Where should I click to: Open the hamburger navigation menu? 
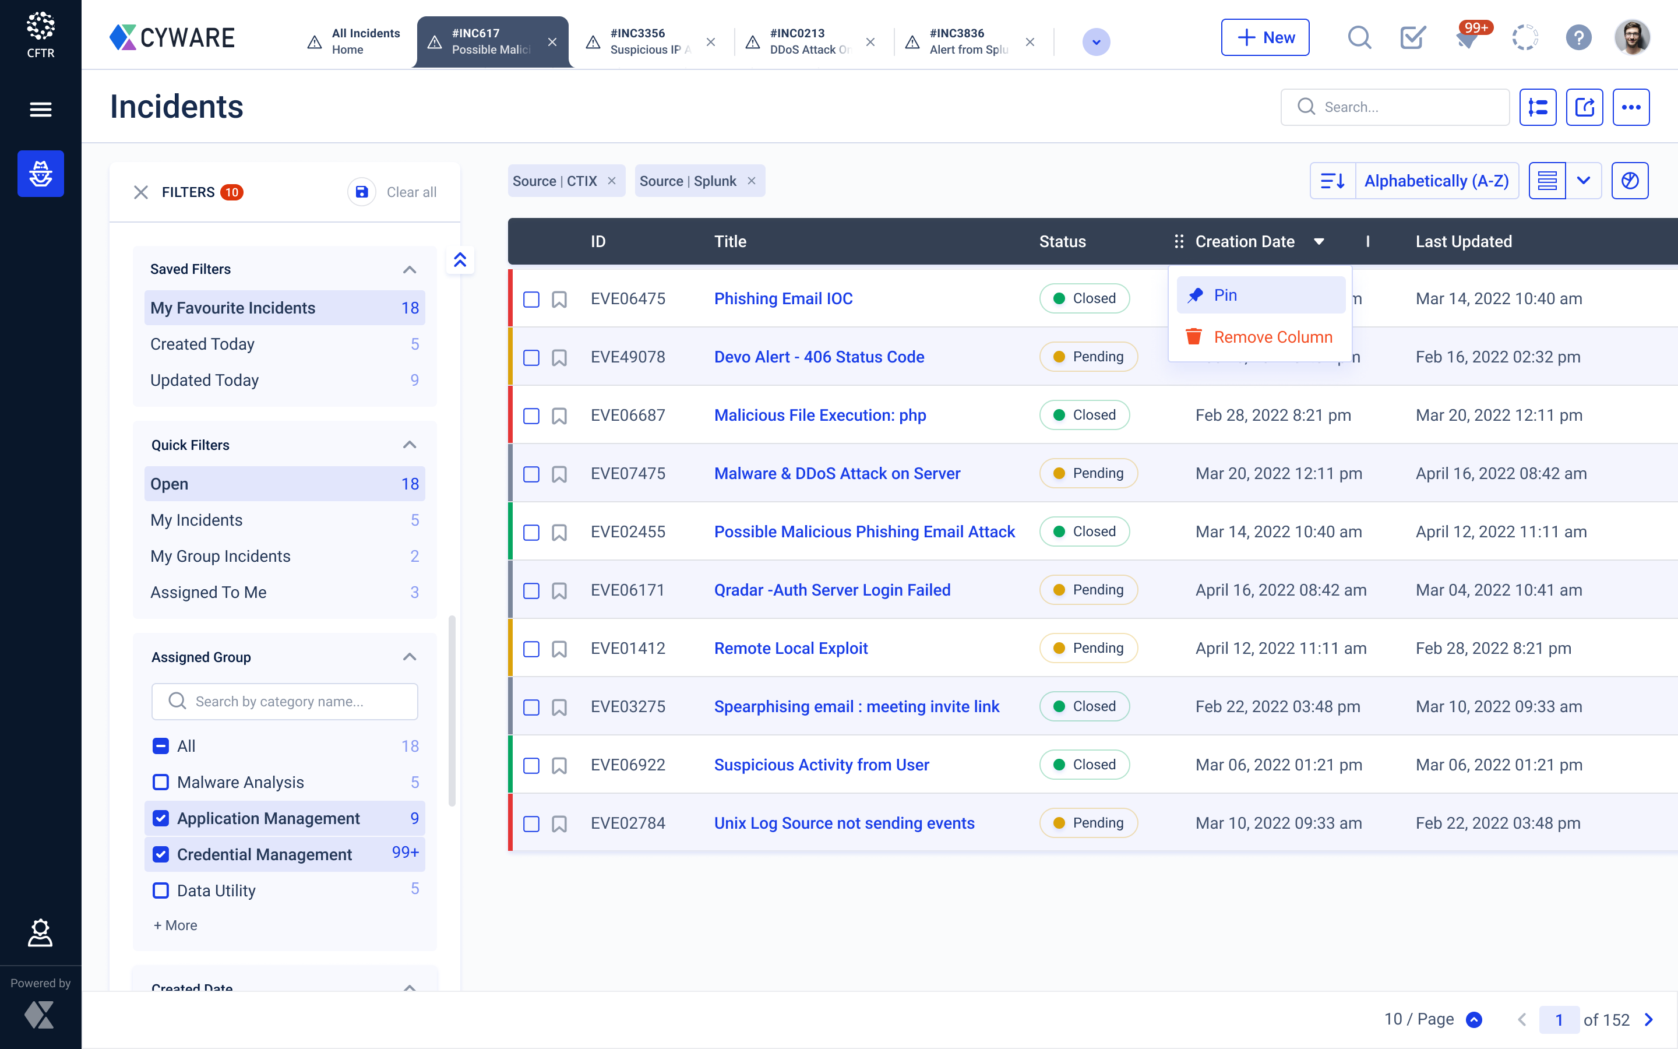(40, 109)
